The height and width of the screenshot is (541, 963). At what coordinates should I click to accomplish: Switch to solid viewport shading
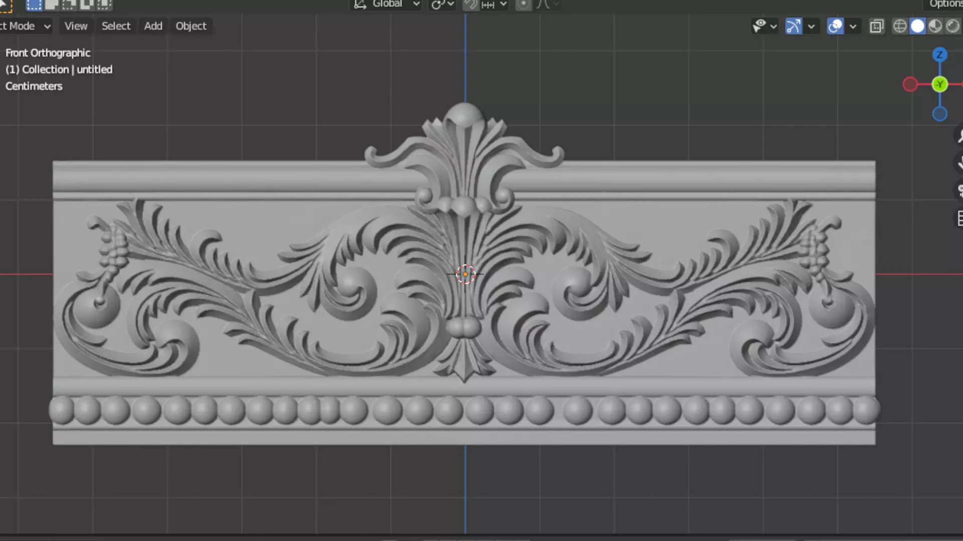pyautogui.click(x=917, y=26)
